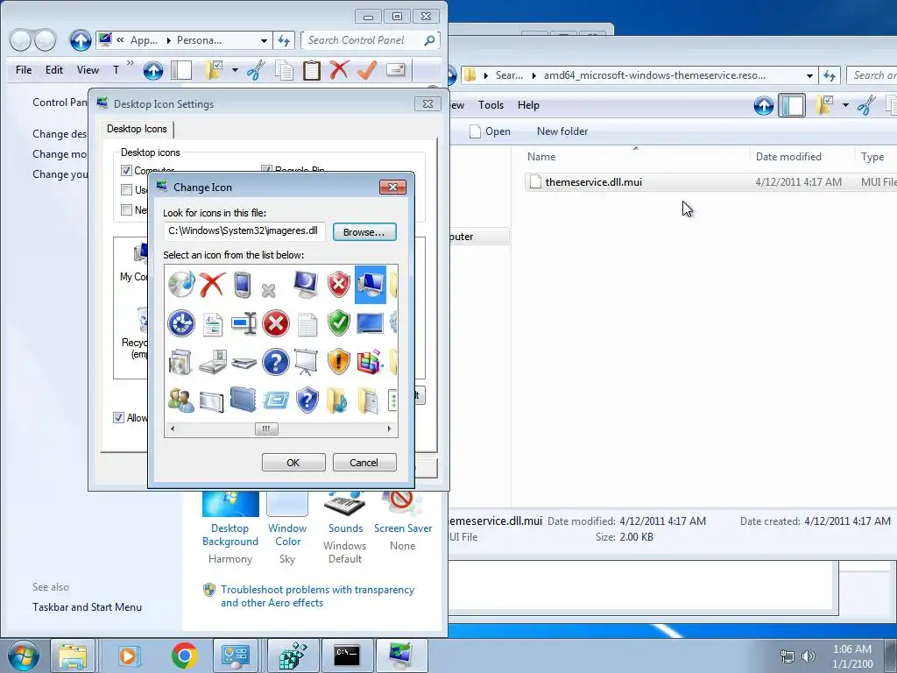This screenshot has height=673, width=897.
Task: Select themeservice.dll.mui file in Explorer list
Action: (593, 182)
